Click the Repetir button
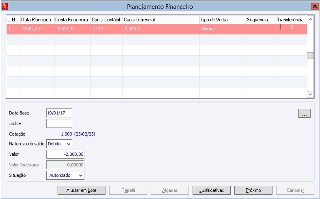The width and height of the screenshot is (320, 199). click(128, 190)
